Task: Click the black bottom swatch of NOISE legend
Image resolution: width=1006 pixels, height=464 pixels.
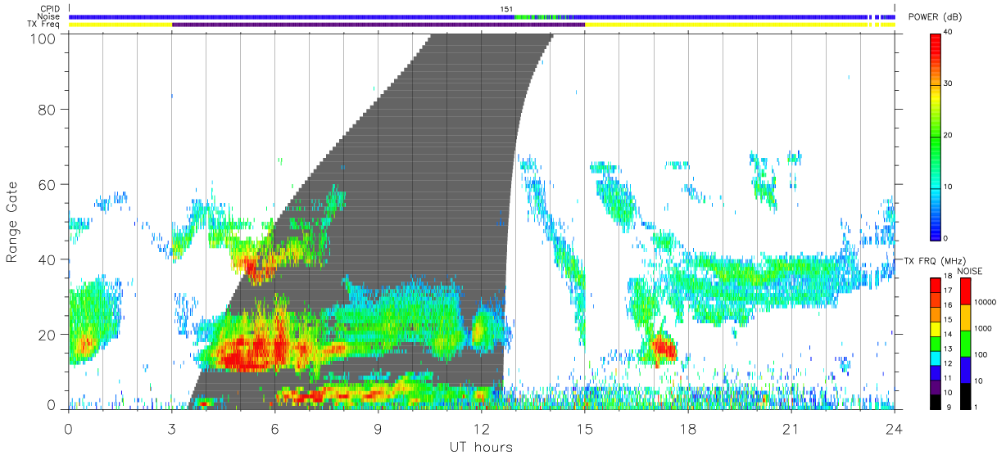Action: tap(966, 396)
